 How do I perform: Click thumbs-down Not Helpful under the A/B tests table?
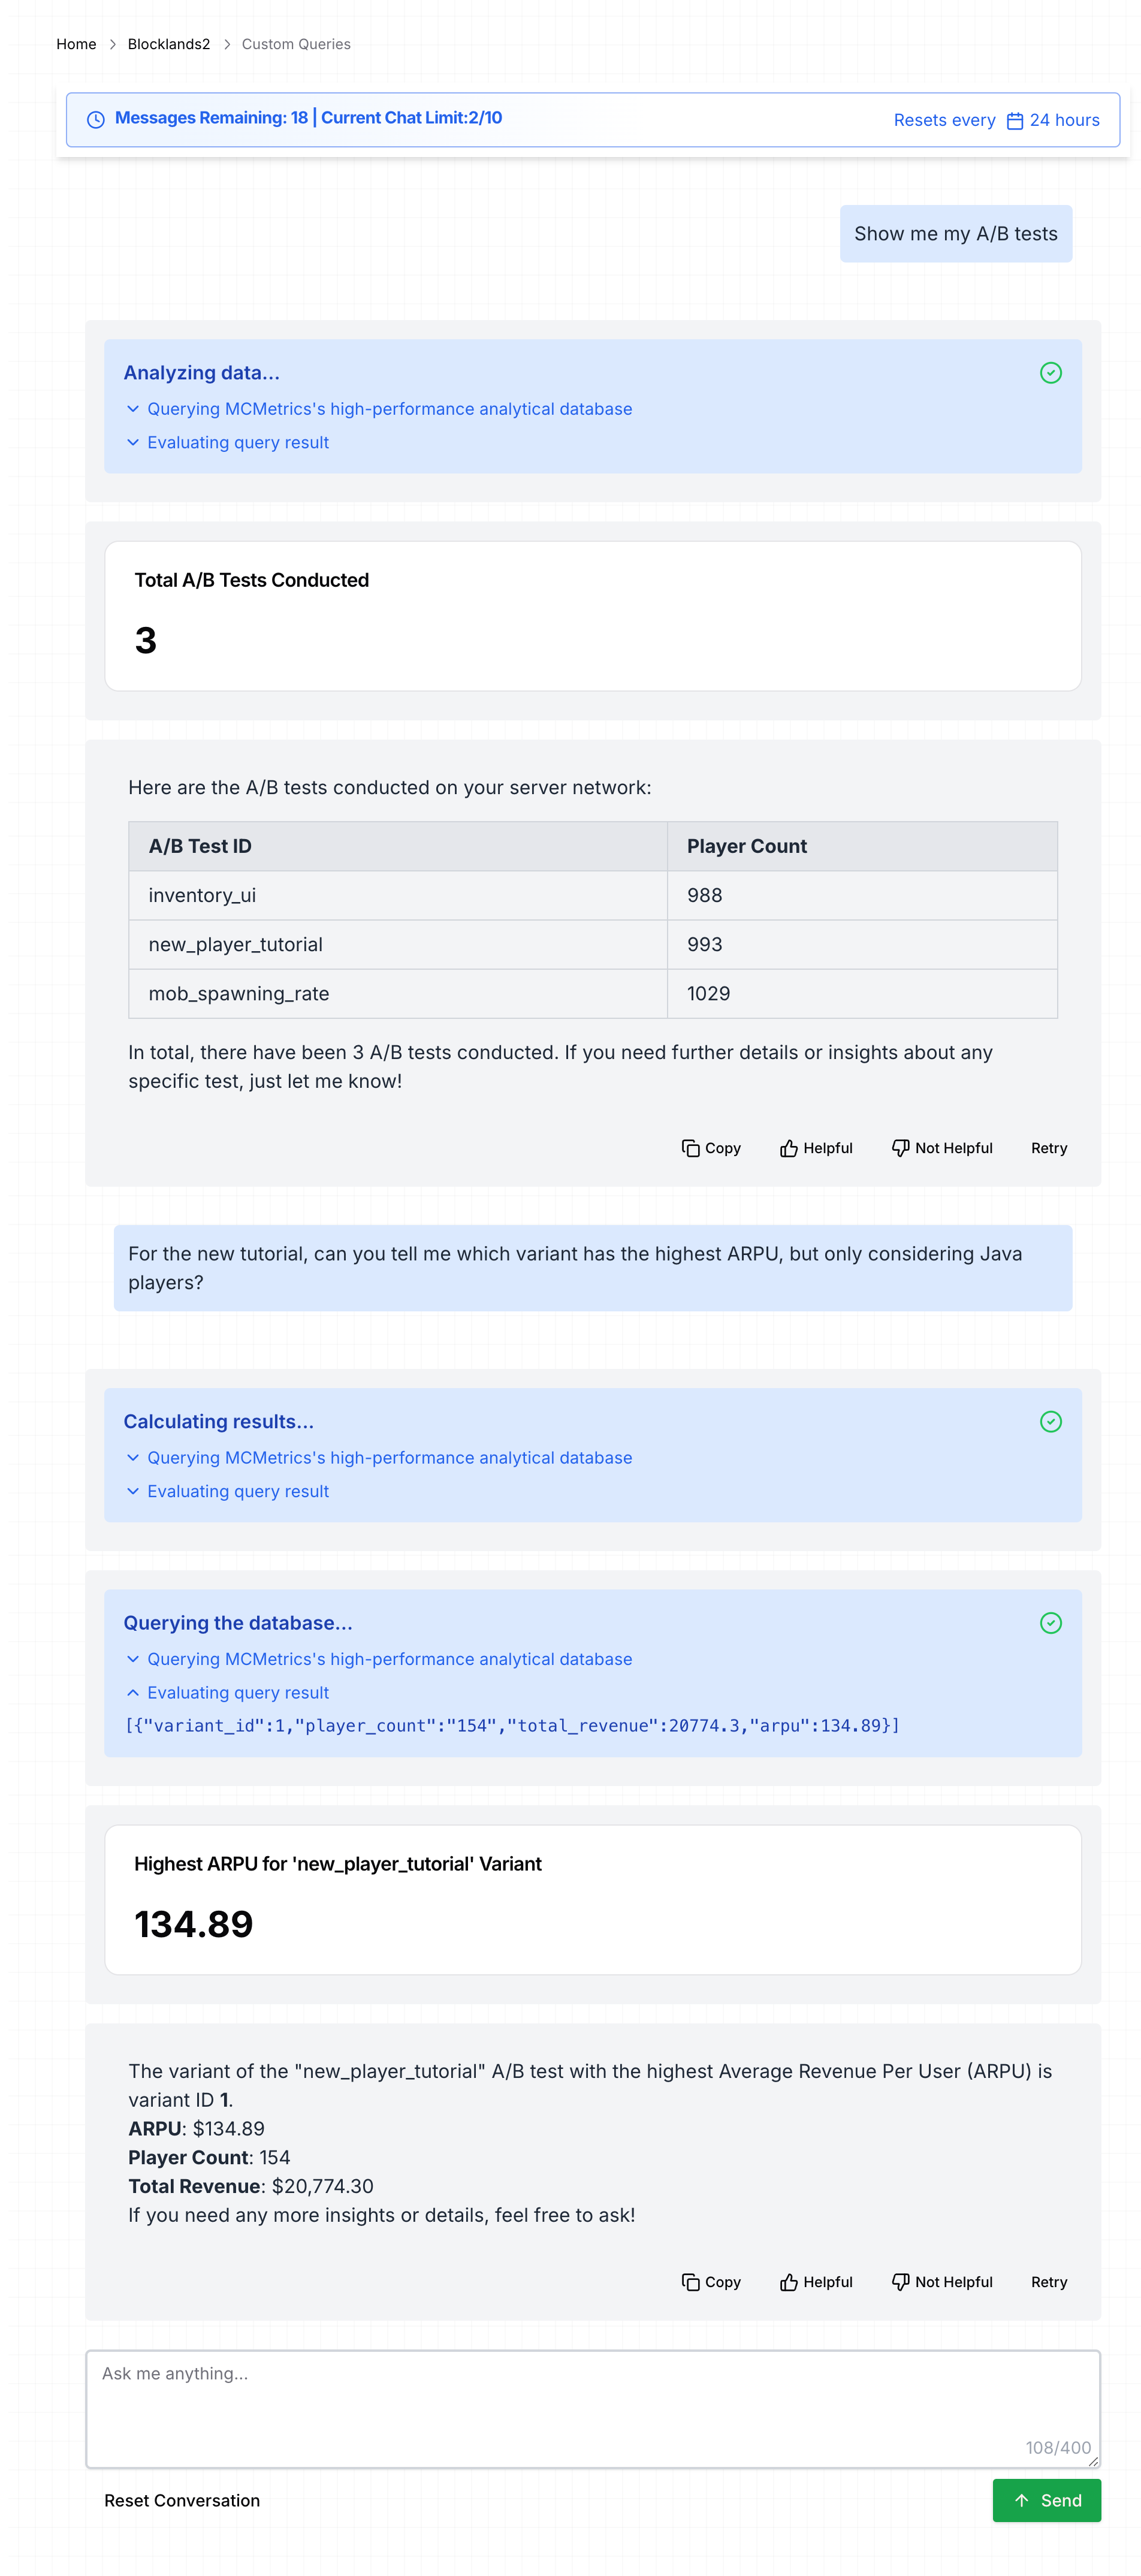tap(941, 1148)
